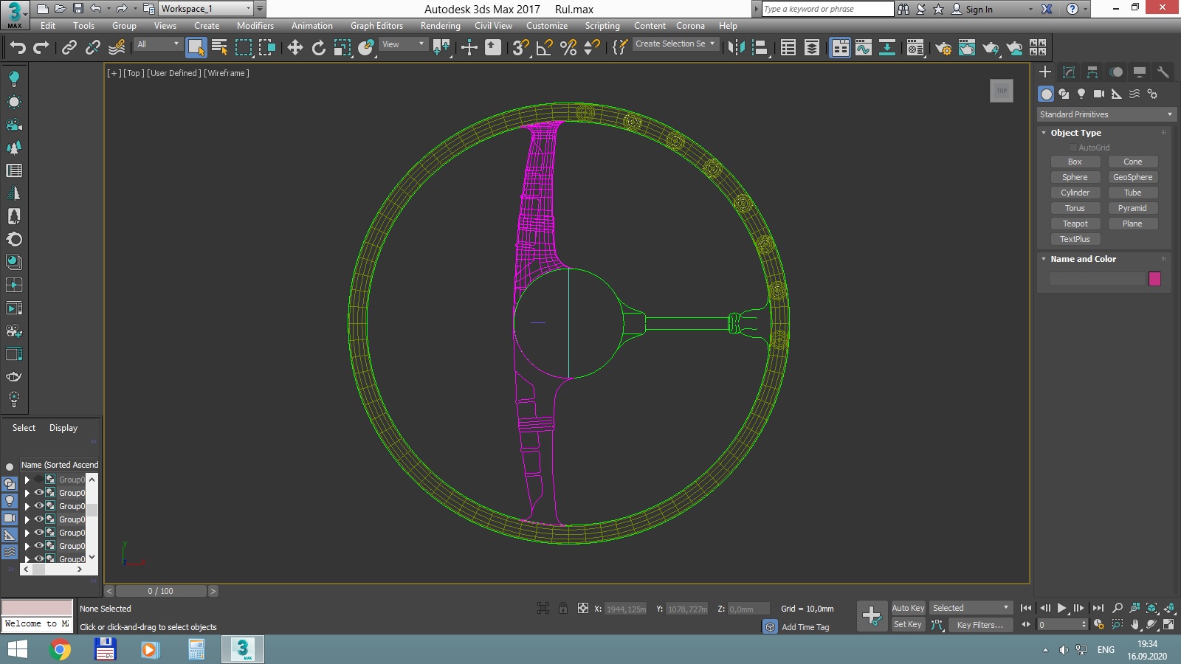Choose the Select Object tool
The height and width of the screenshot is (664, 1181).
196,48
